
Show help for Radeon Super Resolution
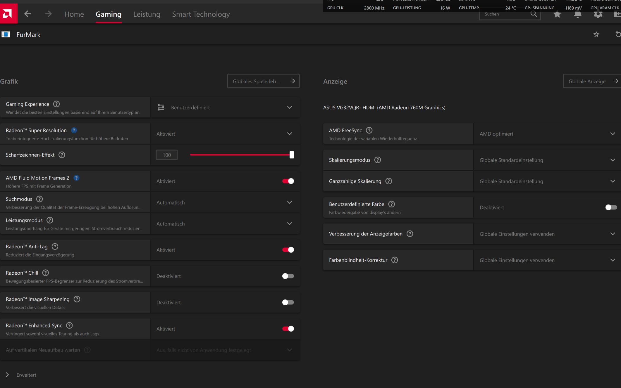coord(74,130)
